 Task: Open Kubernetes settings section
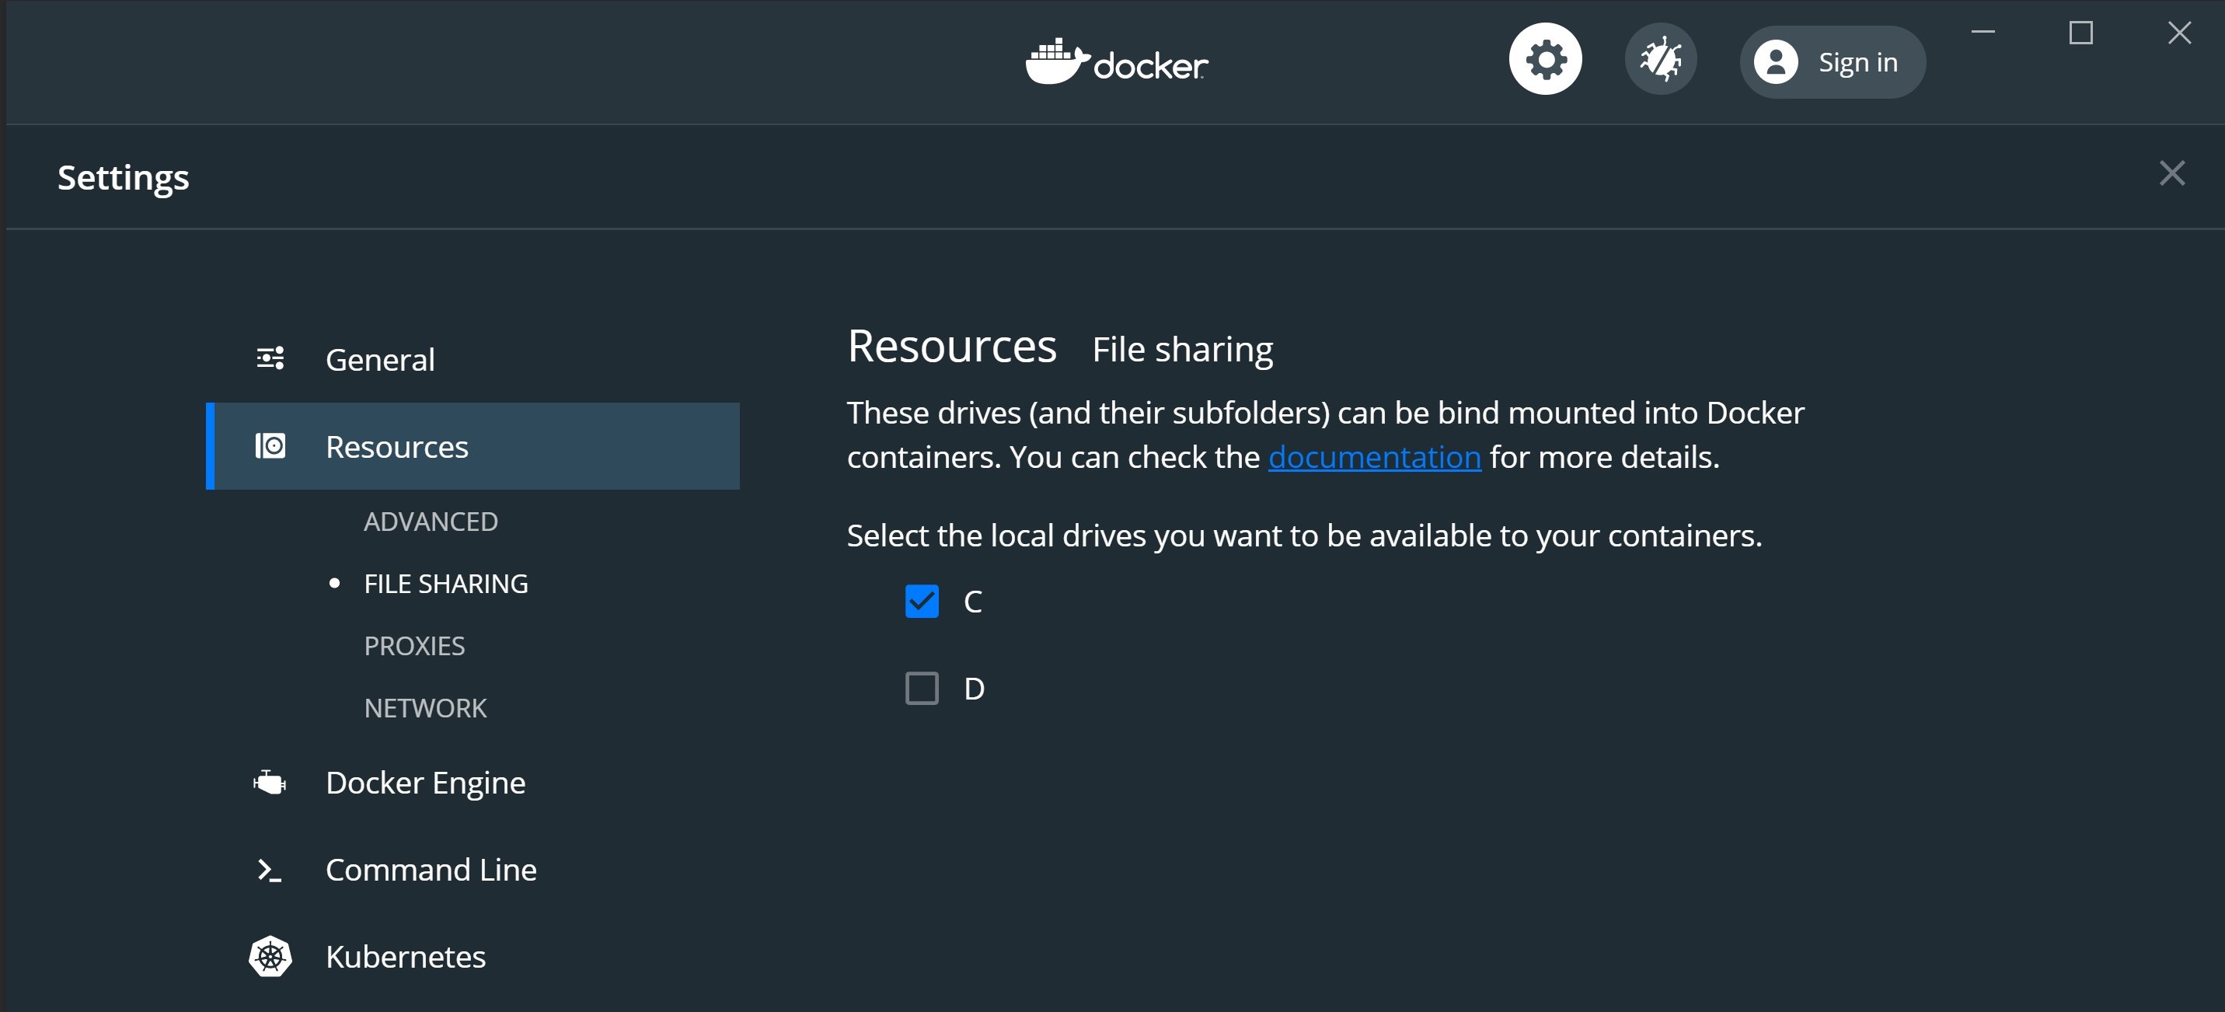coord(405,957)
